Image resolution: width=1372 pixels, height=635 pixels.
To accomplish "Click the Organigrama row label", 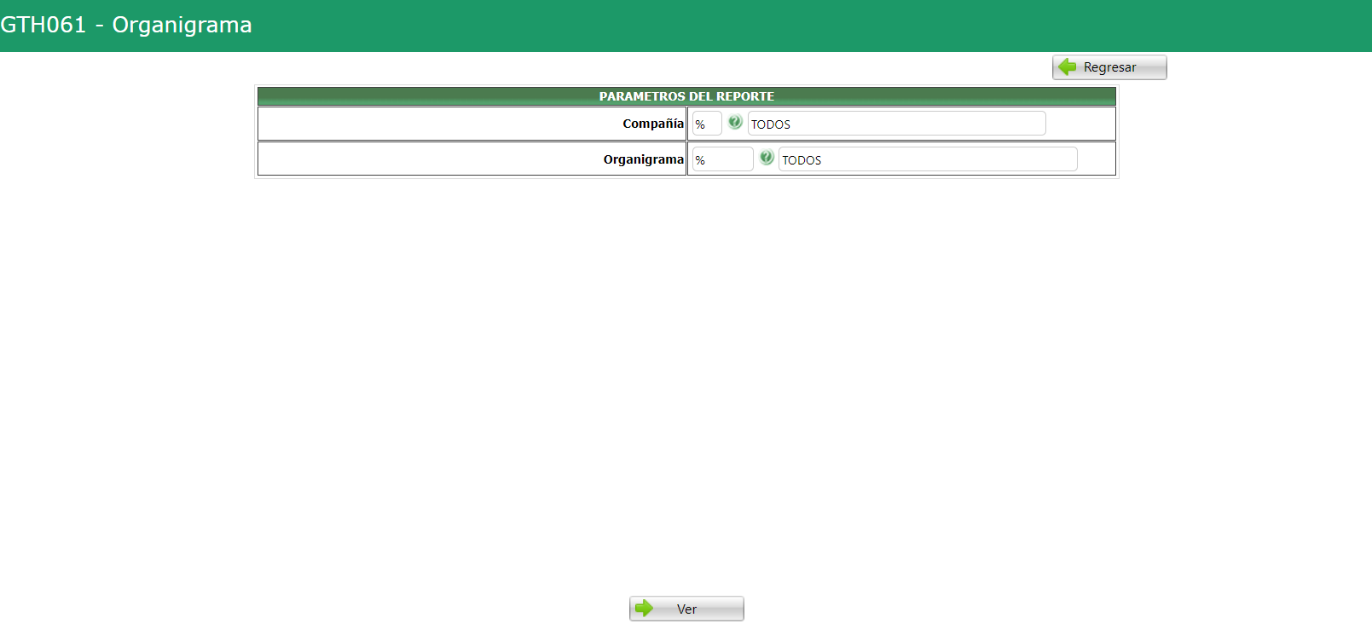I will point(644,159).
